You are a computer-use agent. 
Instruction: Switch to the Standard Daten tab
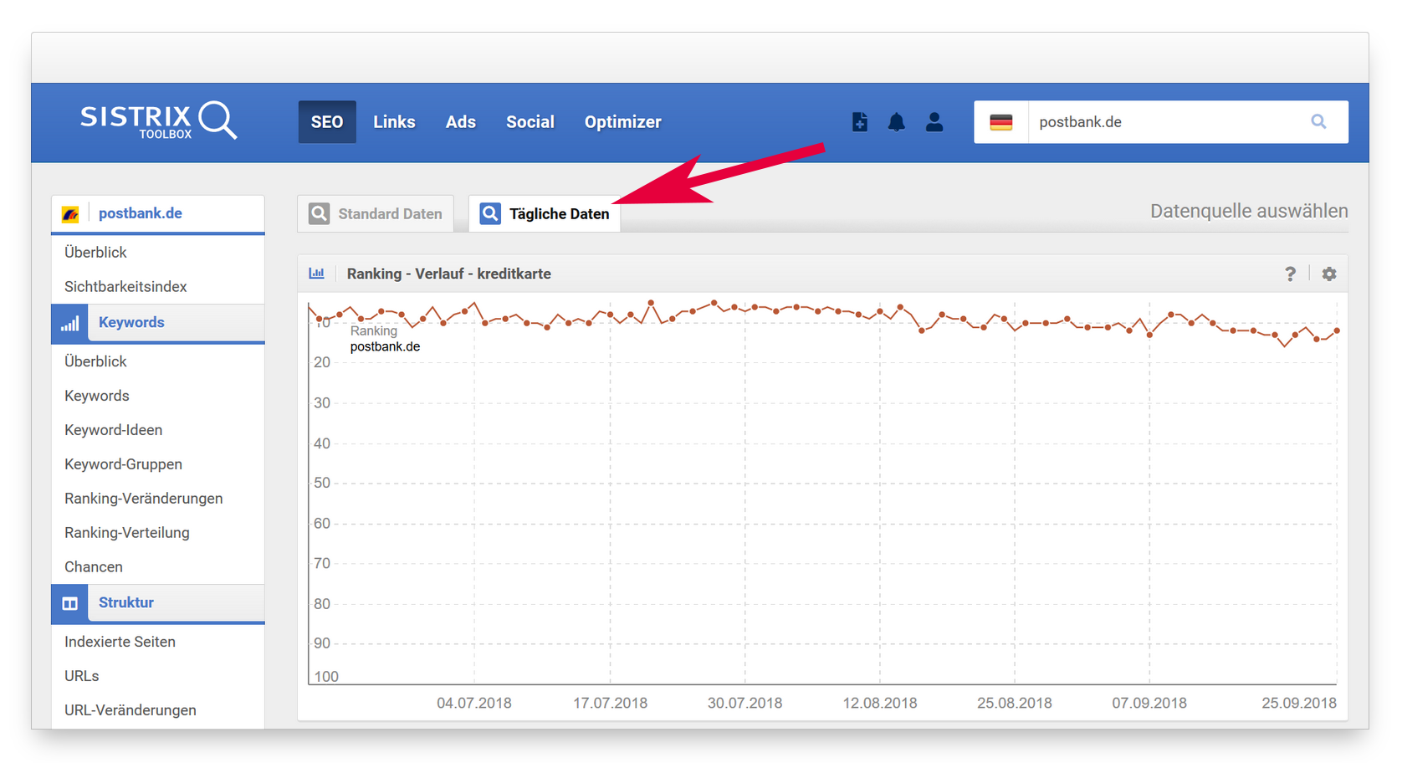[x=376, y=214]
